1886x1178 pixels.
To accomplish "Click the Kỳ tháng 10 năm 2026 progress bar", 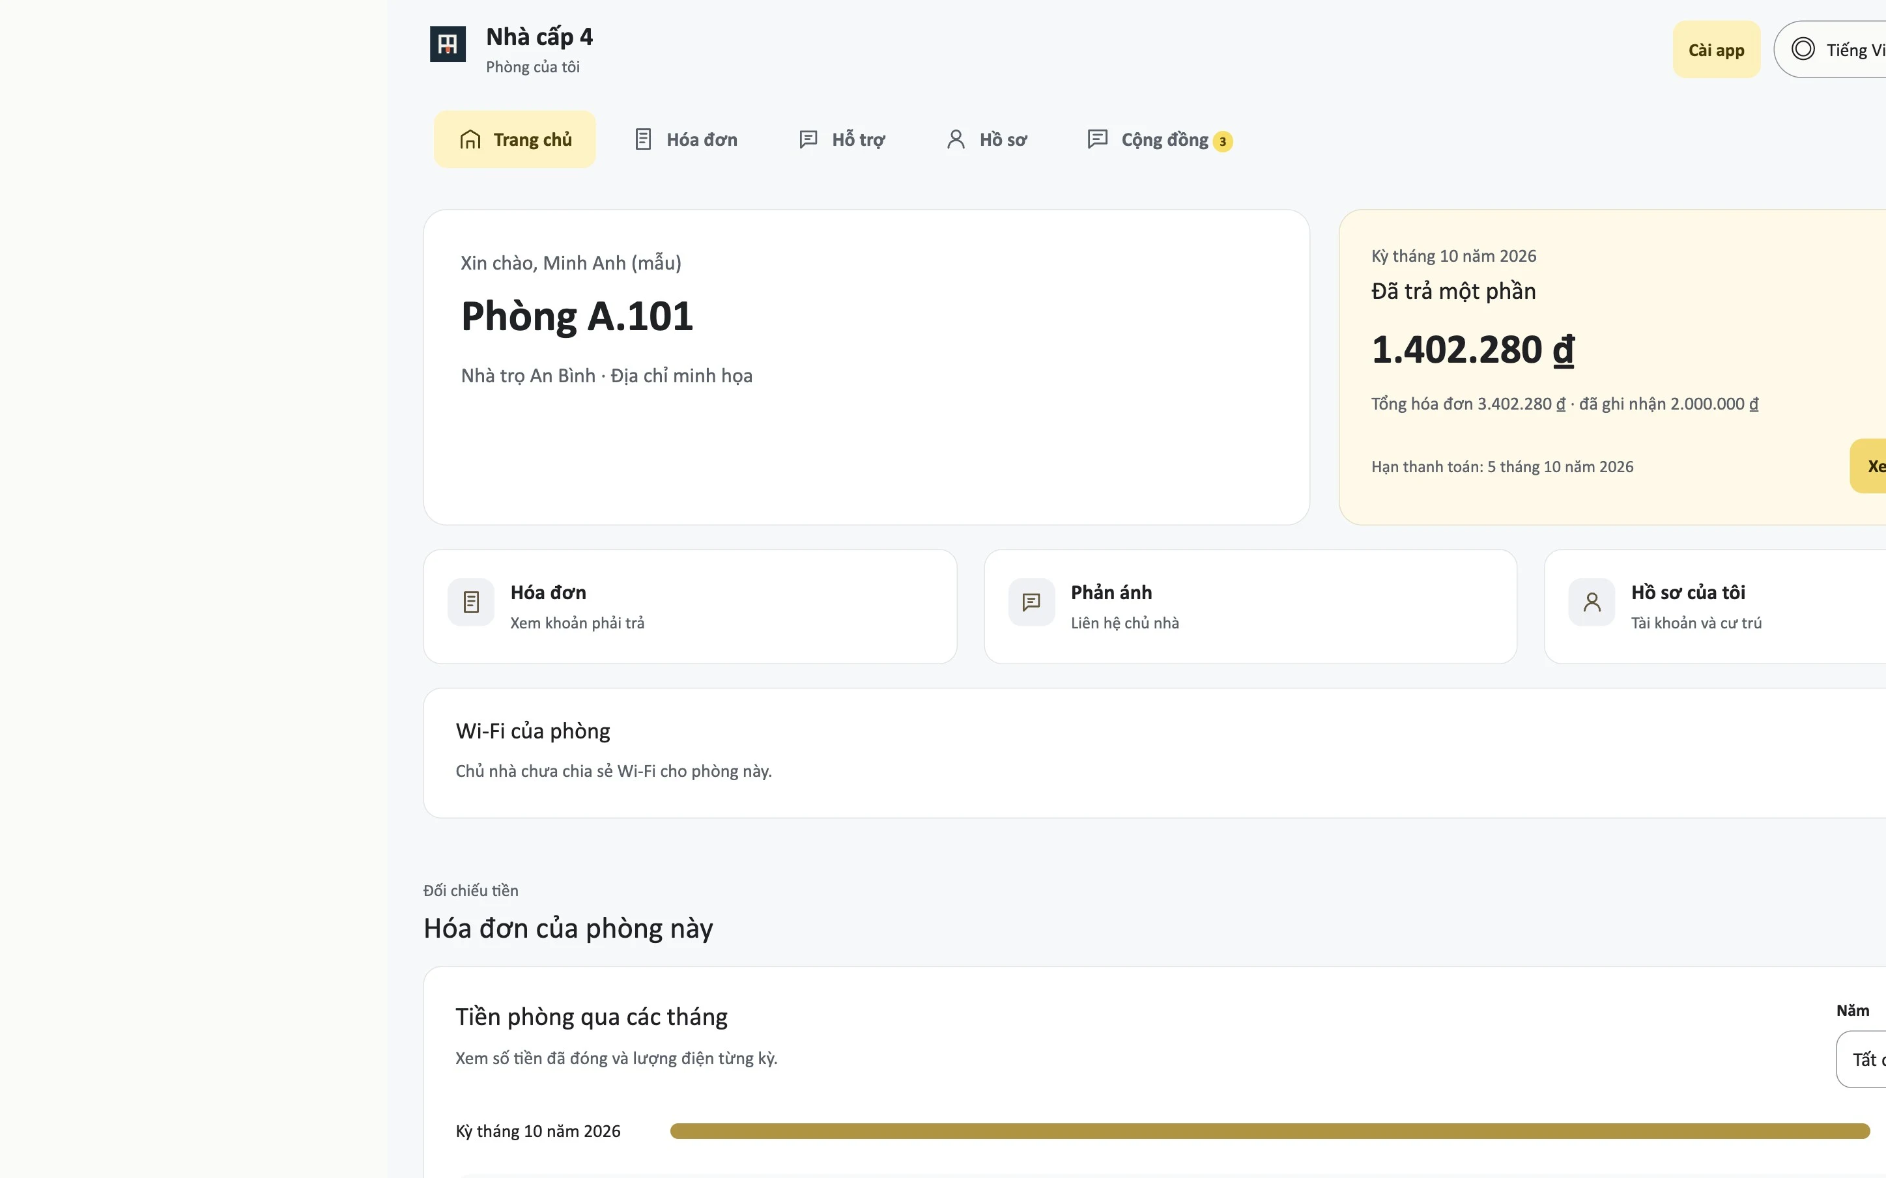I will point(1270,1131).
